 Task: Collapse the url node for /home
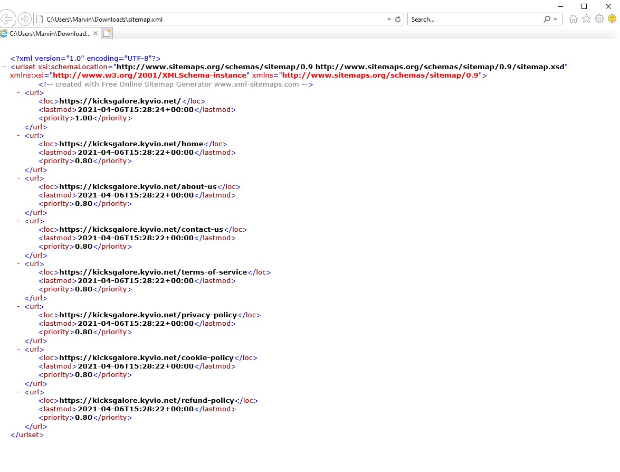[18, 135]
